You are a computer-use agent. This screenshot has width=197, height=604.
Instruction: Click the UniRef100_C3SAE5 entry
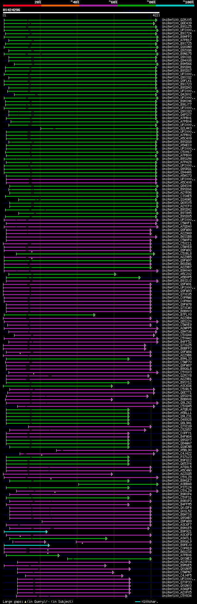click(177, 196)
